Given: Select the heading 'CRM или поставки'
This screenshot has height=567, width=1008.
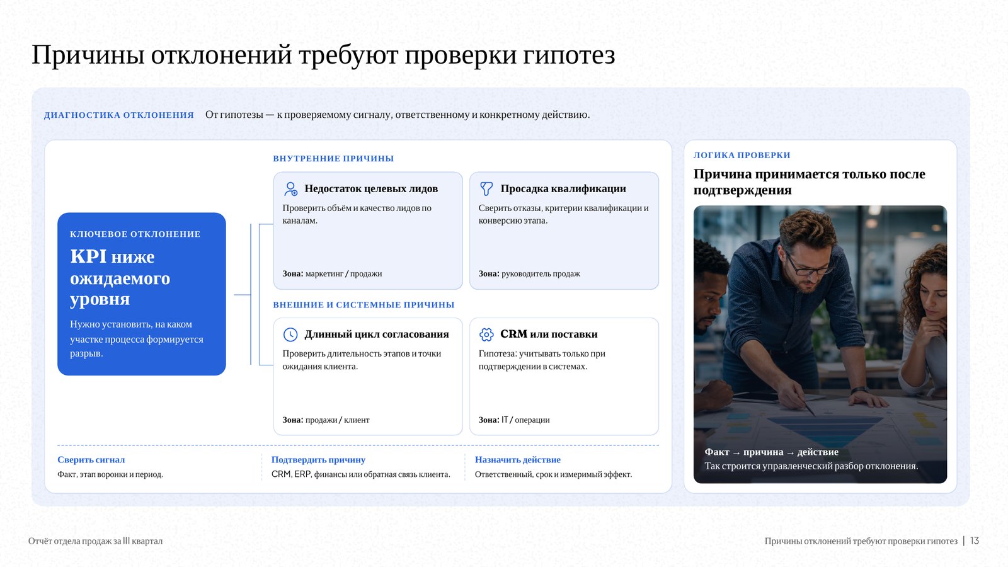Looking at the screenshot, I should pos(549,334).
